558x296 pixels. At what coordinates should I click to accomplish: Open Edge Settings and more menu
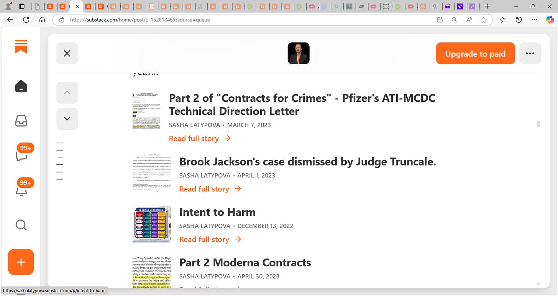click(x=534, y=20)
